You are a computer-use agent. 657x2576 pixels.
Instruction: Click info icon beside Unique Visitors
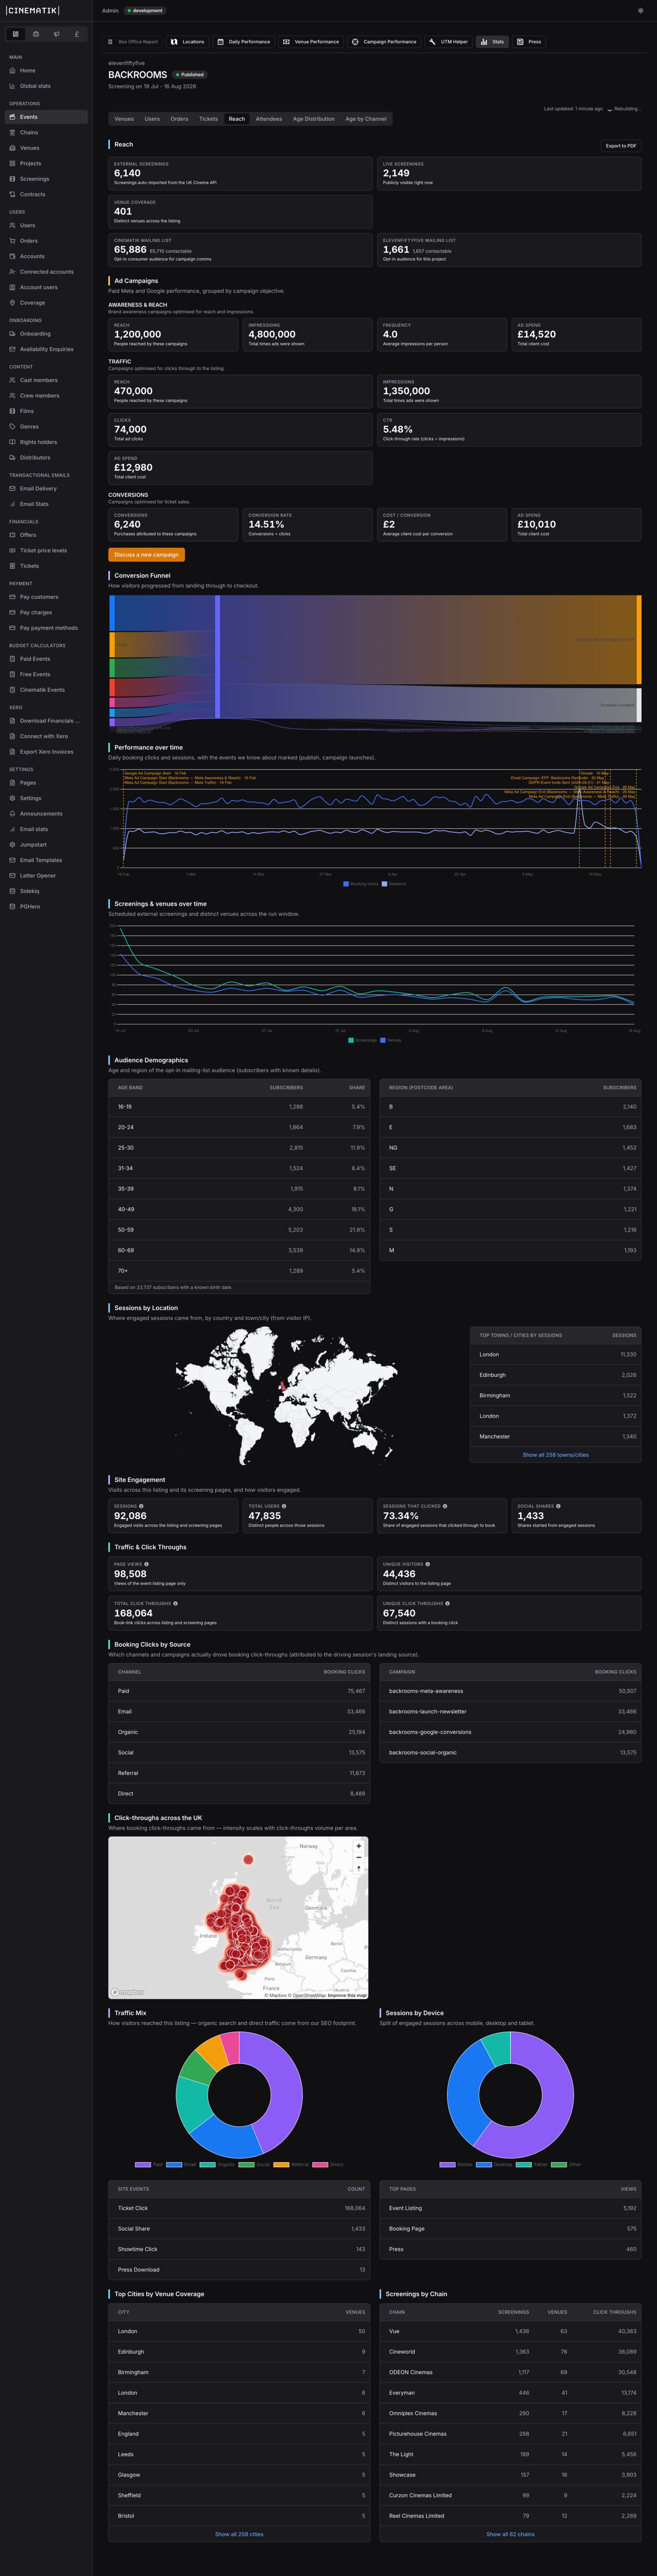click(427, 1564)
